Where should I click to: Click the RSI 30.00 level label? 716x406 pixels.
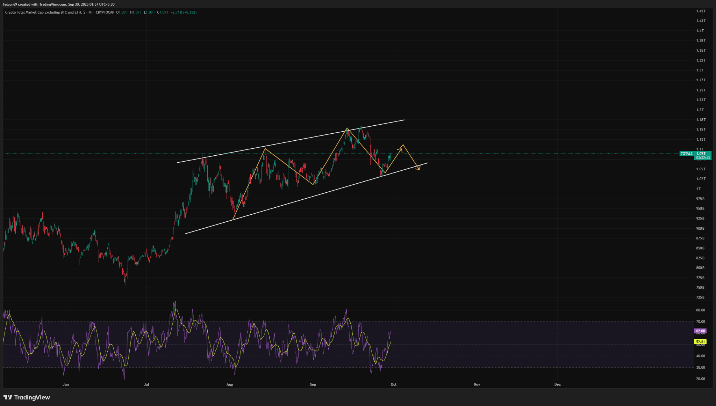[700, 367]
